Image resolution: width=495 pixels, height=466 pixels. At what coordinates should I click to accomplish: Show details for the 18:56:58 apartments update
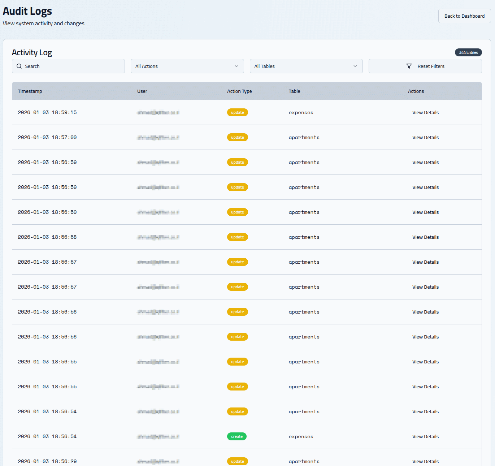click(425, 237)
